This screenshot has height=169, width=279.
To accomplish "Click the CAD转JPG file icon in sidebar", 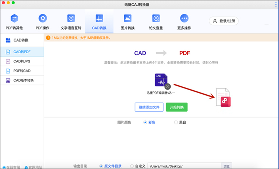I will pyautogui.click(x=8, y=61).
